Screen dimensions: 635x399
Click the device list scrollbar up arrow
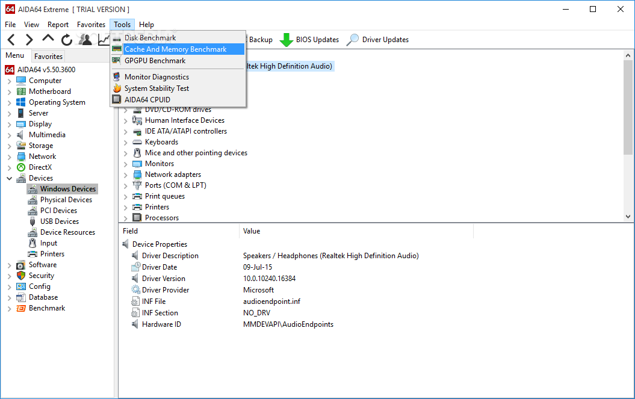click(x=628, y=55)
